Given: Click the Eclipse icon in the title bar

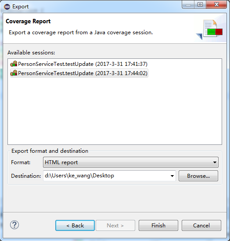Looking at the screenshot, I should [x=7, y=7].
